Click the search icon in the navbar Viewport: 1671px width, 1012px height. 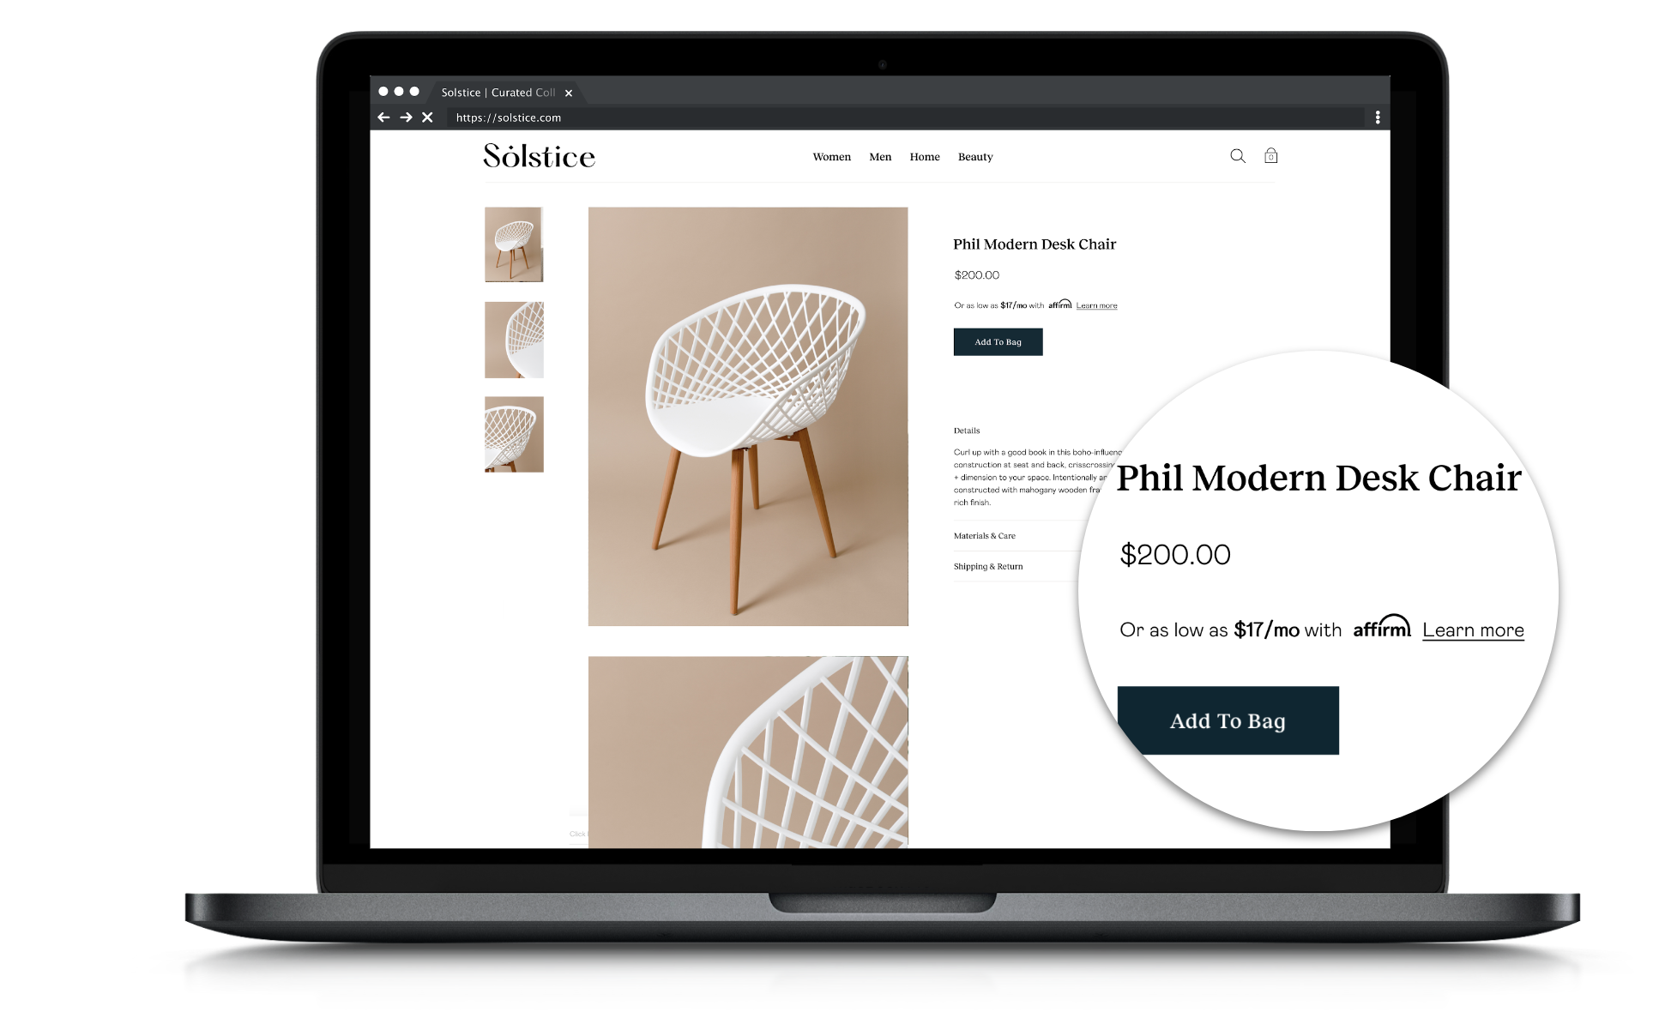tap(1234, 156)
